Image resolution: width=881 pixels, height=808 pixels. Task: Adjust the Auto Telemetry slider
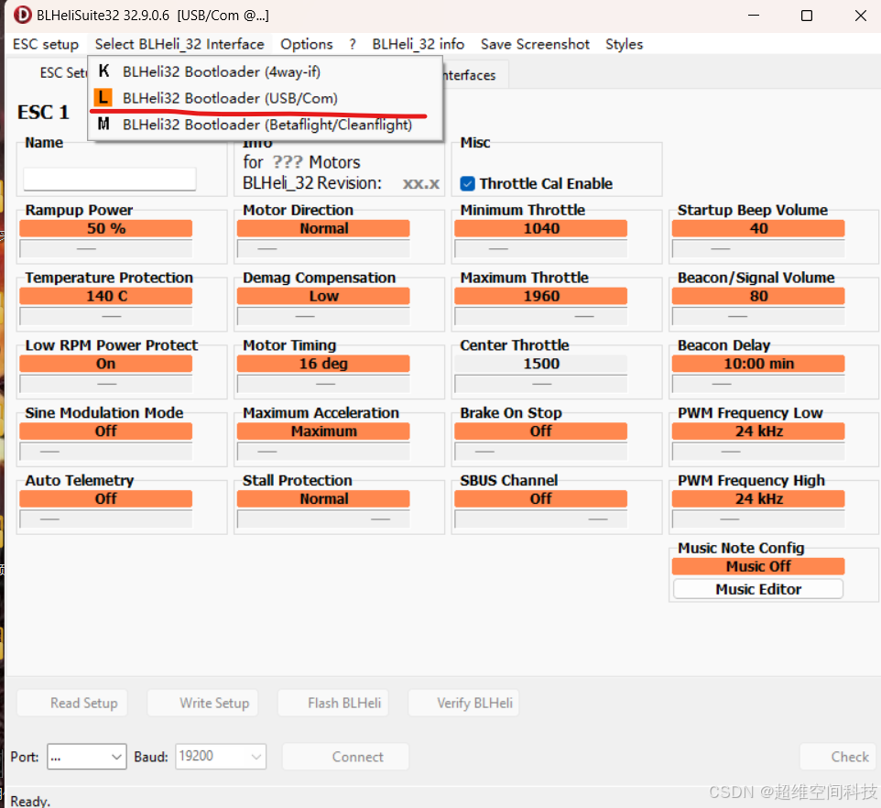105,519
